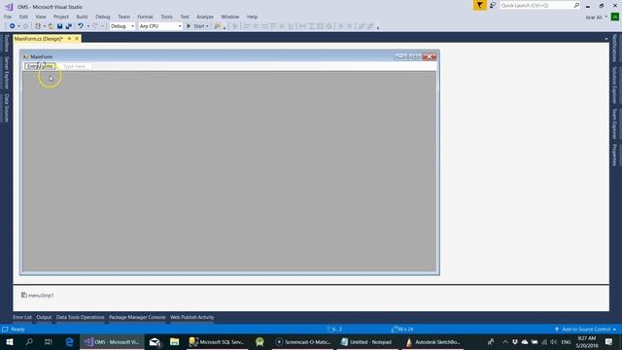Click the taskbar search icon
Viewport: 622px width, 350px height.
(29, 342)
